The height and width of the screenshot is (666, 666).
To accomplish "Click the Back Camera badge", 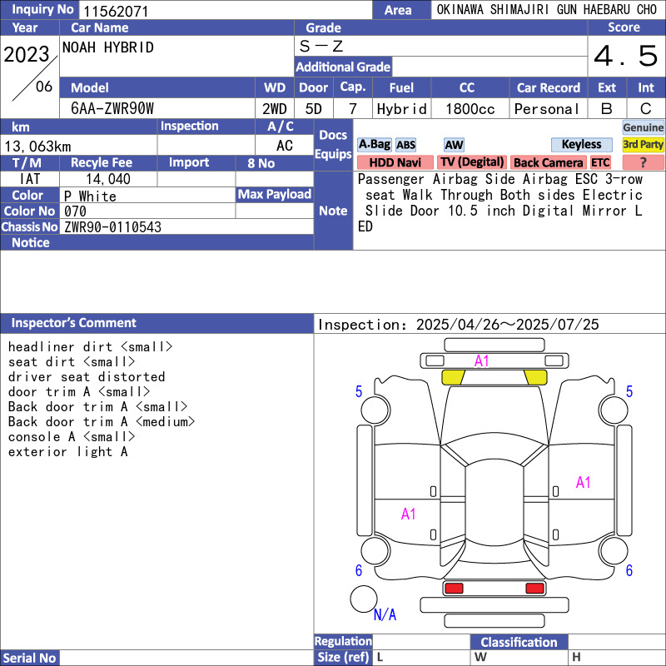I will tap(548, 162).
